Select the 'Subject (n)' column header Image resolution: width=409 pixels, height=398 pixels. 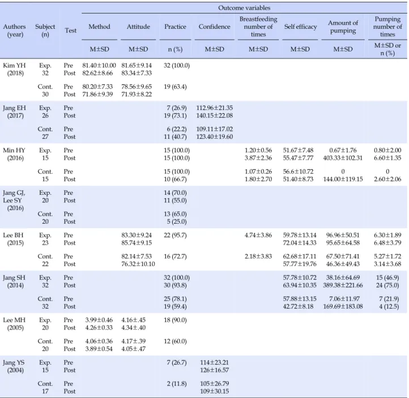(x=45, y=31)
